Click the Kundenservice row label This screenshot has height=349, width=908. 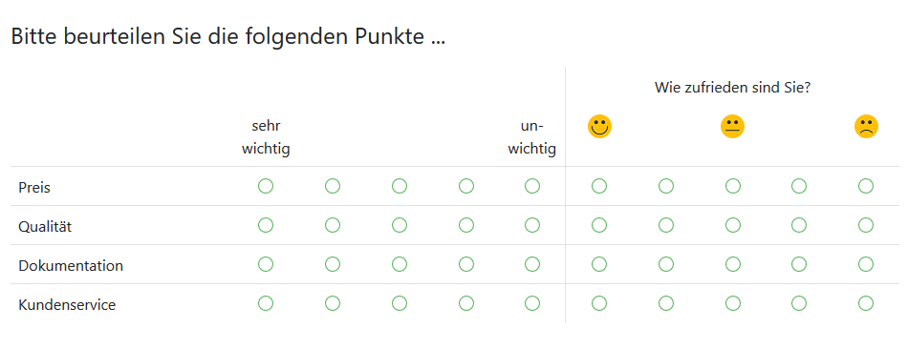[67, 304]
